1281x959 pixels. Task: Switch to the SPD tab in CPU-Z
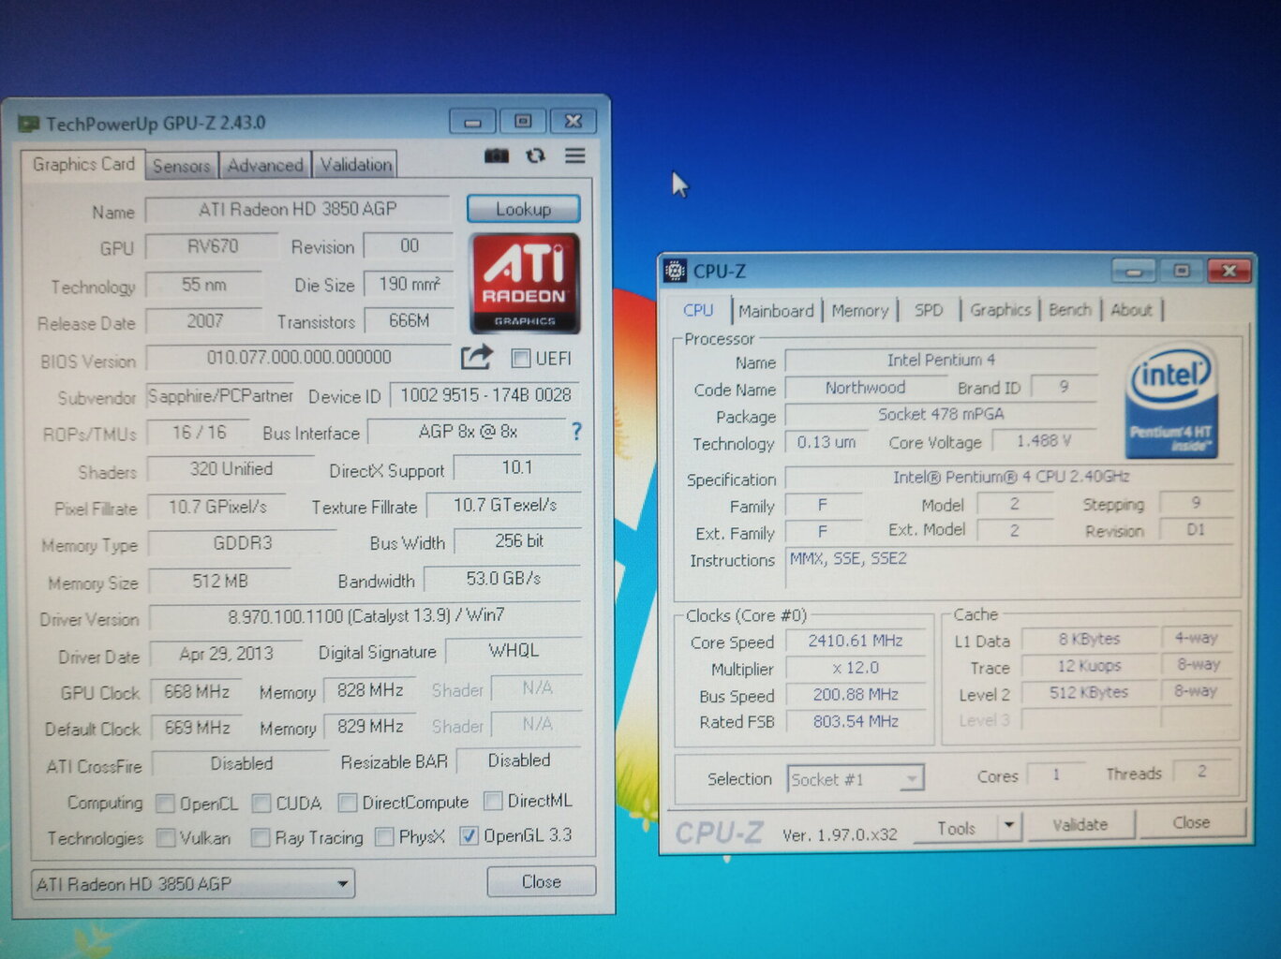[929, 310]
